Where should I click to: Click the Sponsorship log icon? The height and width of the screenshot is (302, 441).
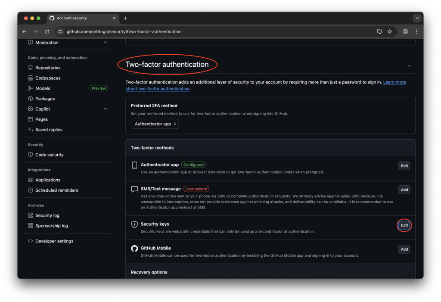(31, 226)
